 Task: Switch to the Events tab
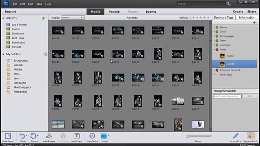[x=151, y=12]
